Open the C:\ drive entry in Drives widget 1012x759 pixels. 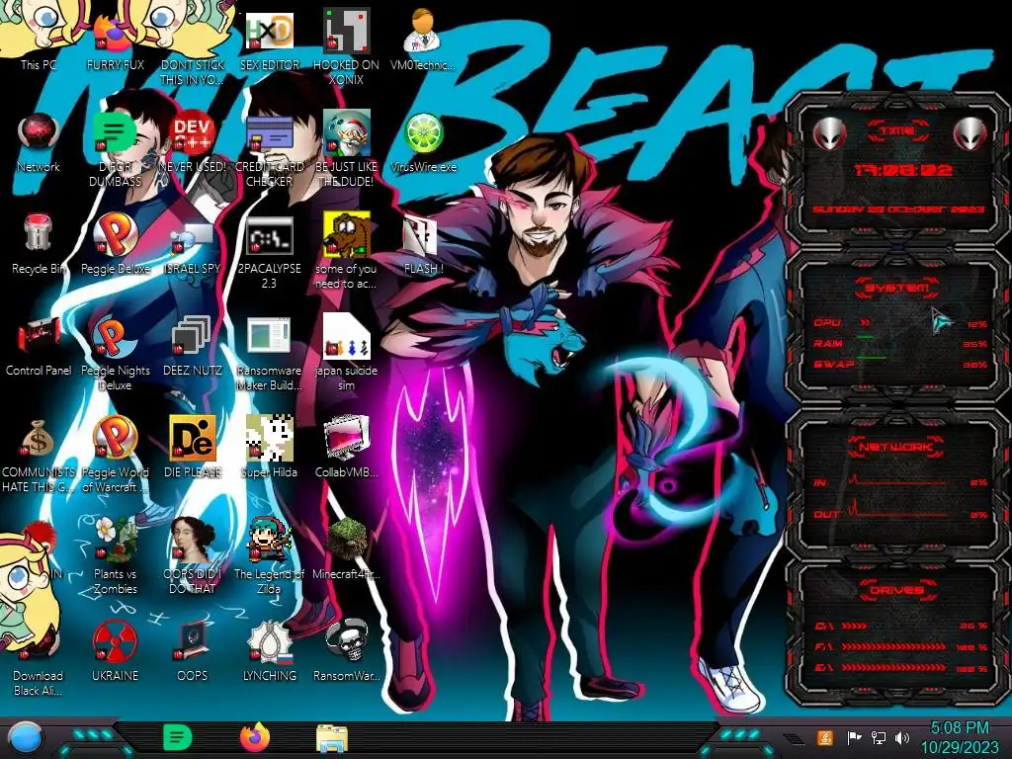tap(901, 626)
